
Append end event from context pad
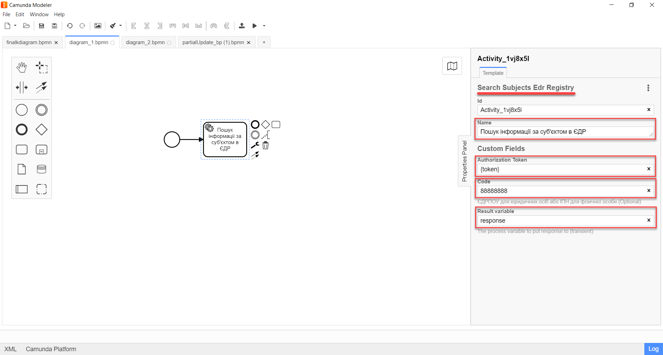click(255, 124)
